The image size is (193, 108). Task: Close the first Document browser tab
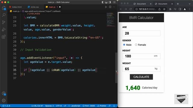[151, 4]
